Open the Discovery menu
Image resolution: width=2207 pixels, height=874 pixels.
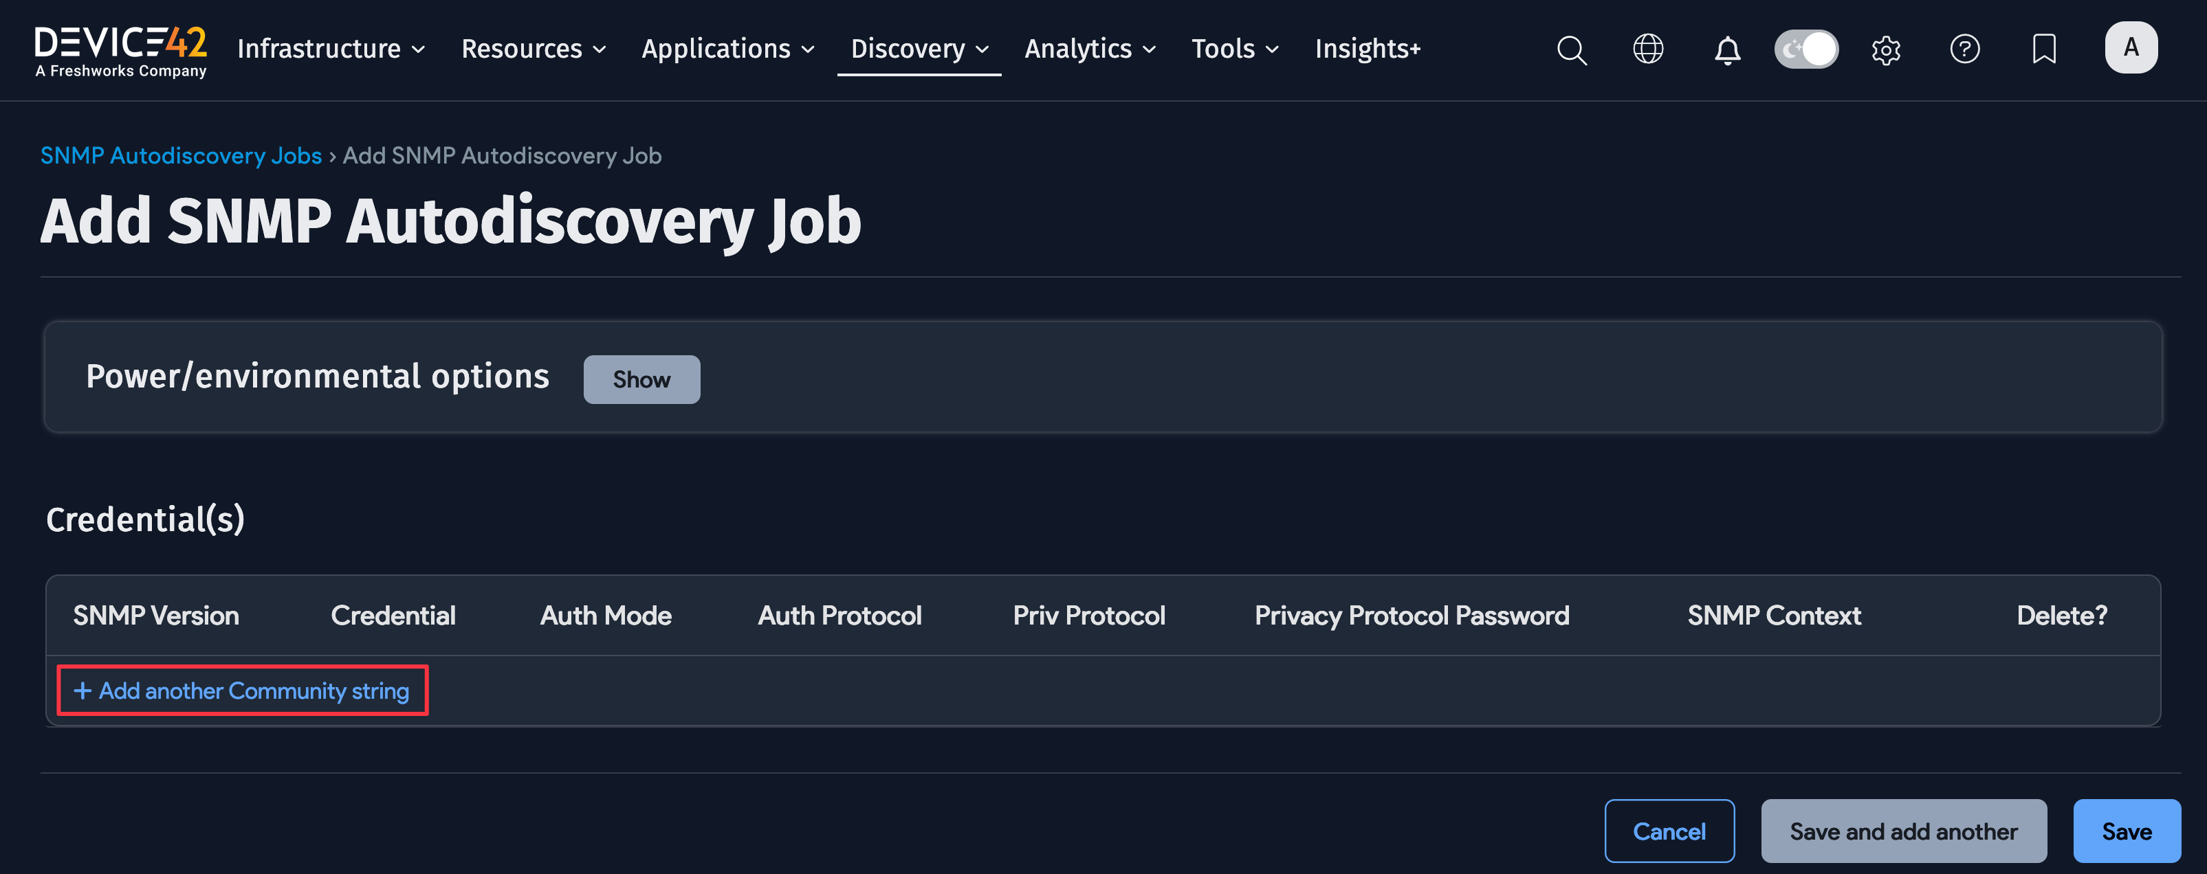(x=919, y=49)
